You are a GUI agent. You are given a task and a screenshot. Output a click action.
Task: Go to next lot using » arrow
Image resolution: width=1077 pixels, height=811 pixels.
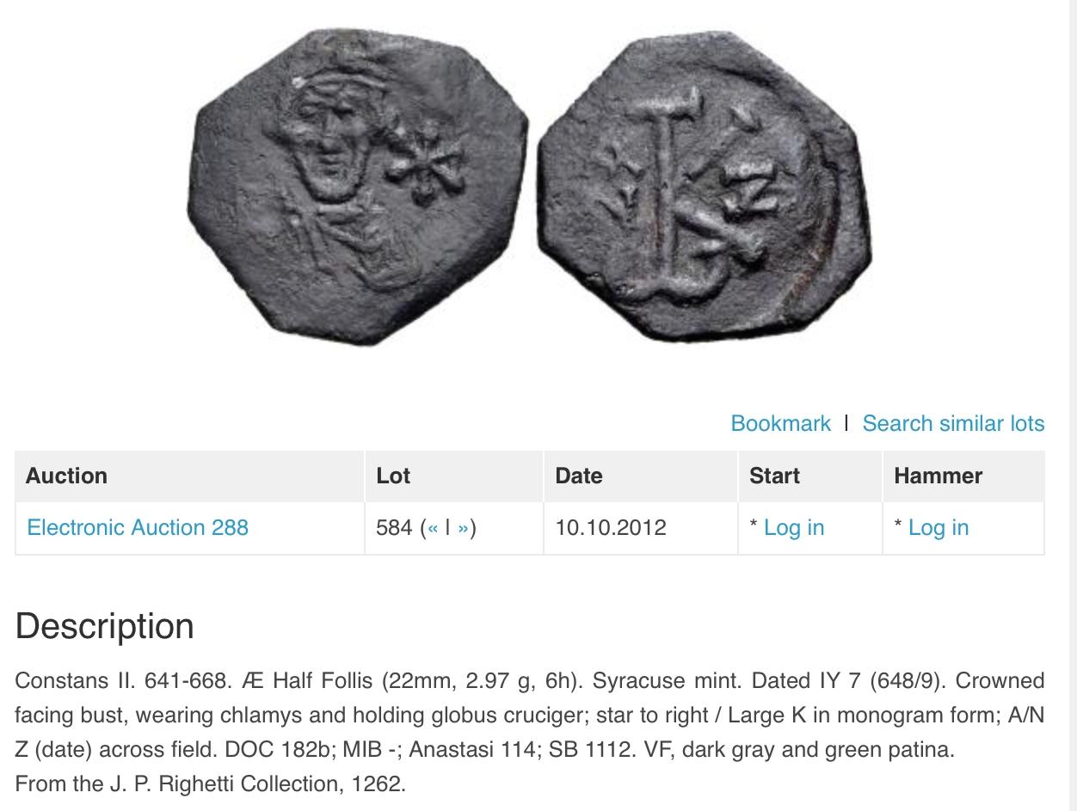pos(463,527)
